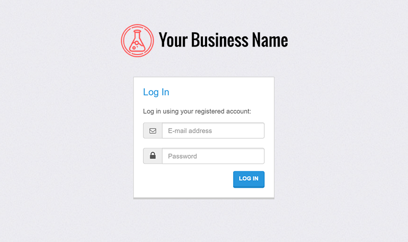The height and width of the screenshot is (242, 408).
Task: Click the word "Name" in the header
Action: coord(270,40)
